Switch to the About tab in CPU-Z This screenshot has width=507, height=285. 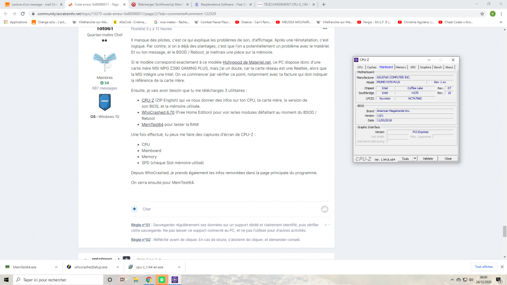point(449,67)
